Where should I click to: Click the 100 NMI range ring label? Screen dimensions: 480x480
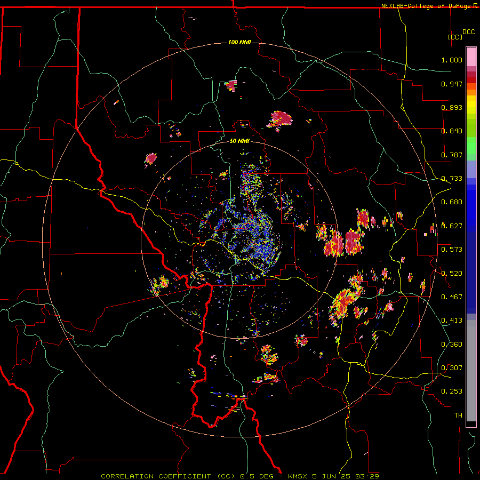pos(239,42)
